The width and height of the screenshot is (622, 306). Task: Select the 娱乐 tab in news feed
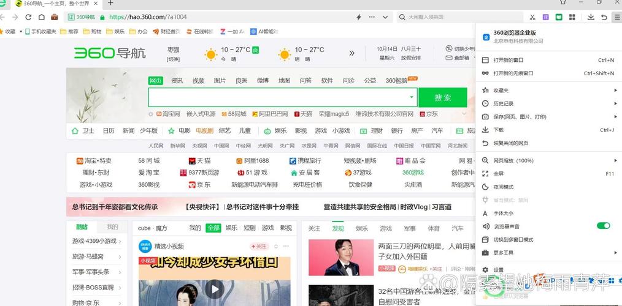362,228
